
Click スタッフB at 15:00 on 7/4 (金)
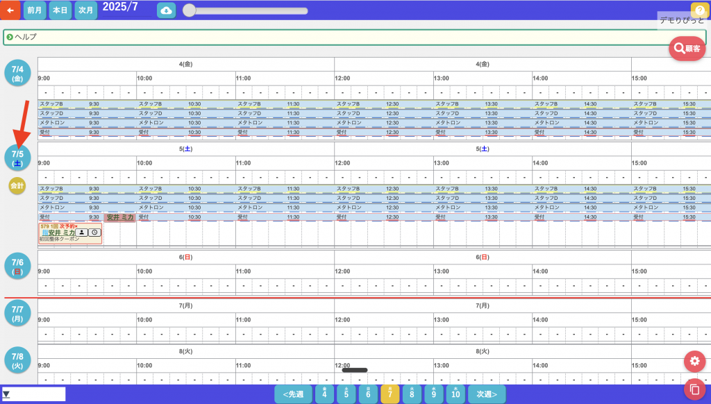pos(645,104)
